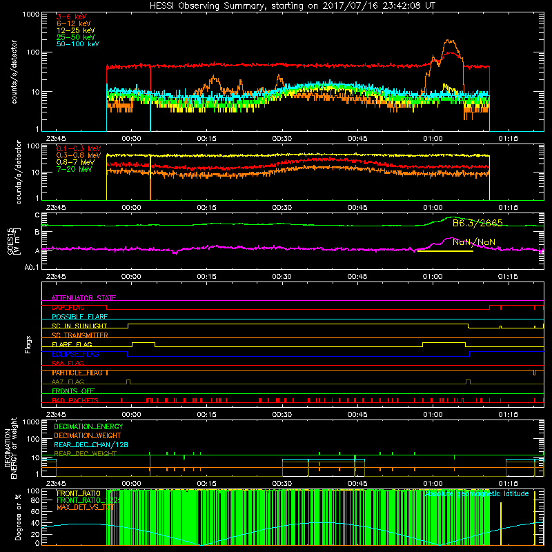552x552 pixels.
Task: Click the 'REAR_DEC_CHAN/128' legend label
Action: 91,444
